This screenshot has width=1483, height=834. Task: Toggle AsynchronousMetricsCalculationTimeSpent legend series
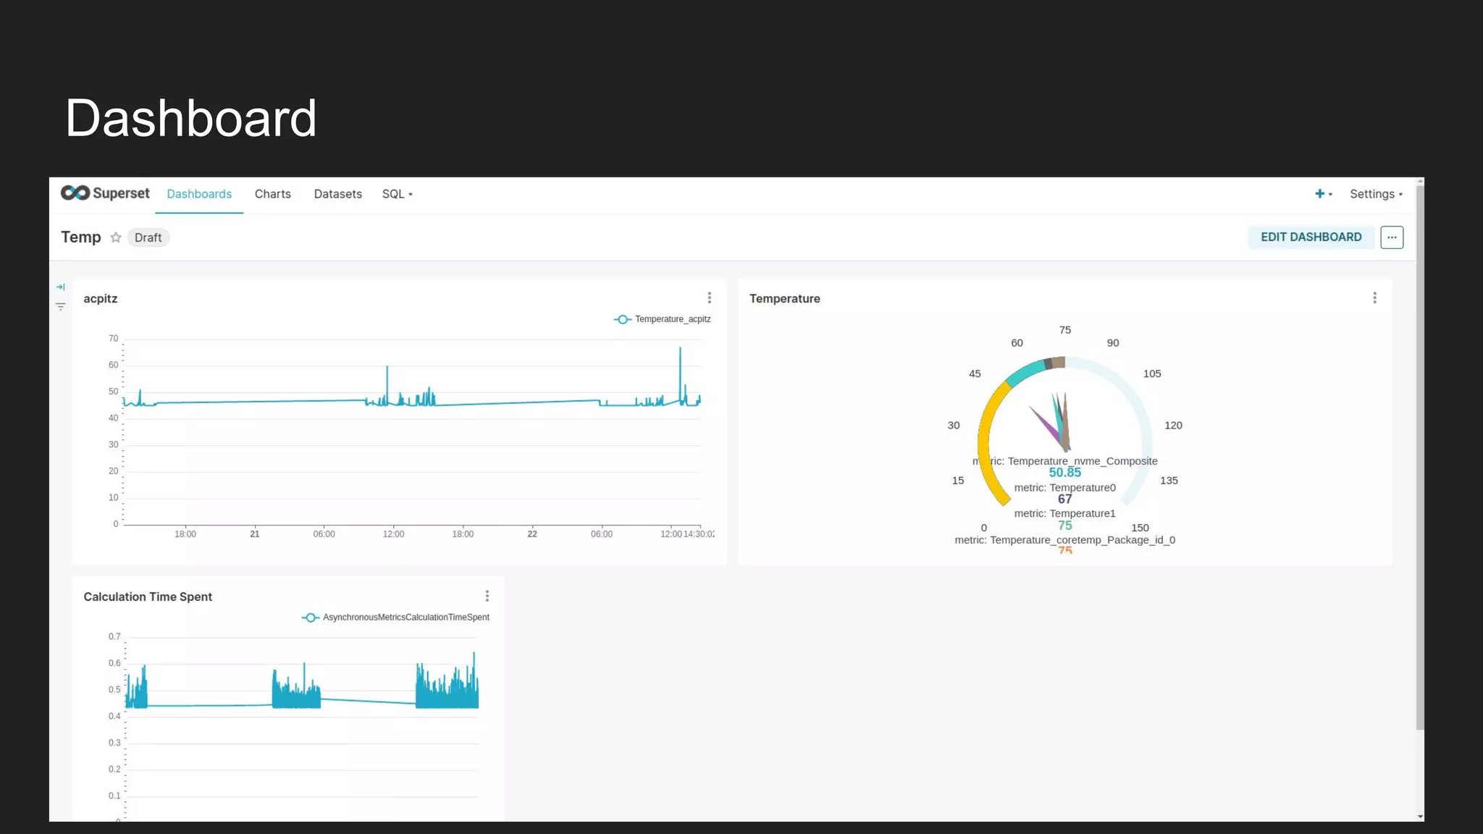[395, 618]
